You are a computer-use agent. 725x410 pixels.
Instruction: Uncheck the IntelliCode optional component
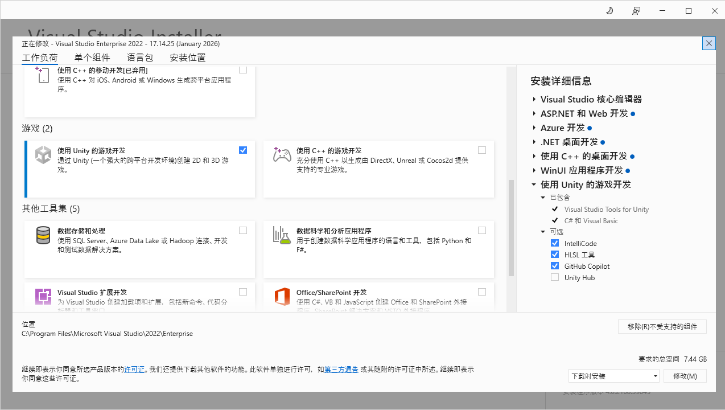click(x=555, y=243)
